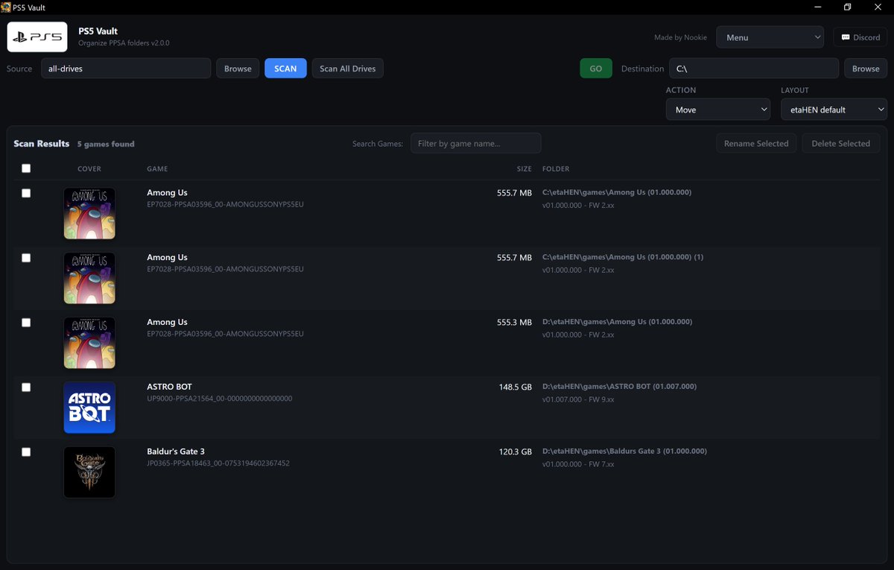The height and width of the screenshot is (570, 894).
Task: Click Among Us cover in the 555.3 MB row
Action: [x=89, y=343]
